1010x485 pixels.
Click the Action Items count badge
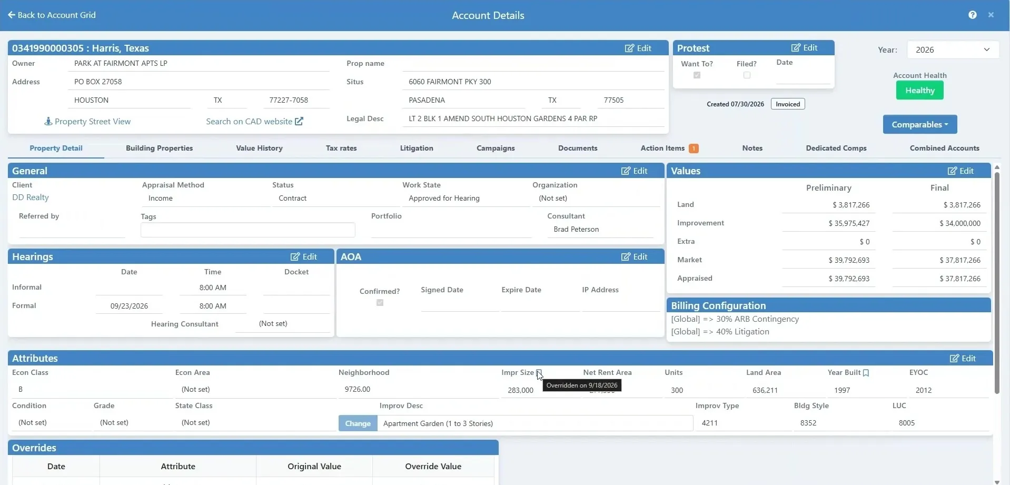point(694,149)
